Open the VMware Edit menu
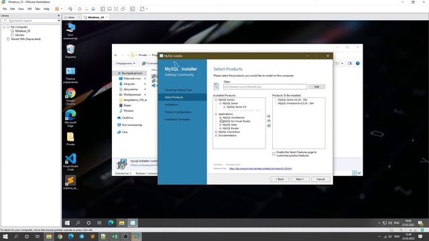429x241 pixels. point(12,9)
